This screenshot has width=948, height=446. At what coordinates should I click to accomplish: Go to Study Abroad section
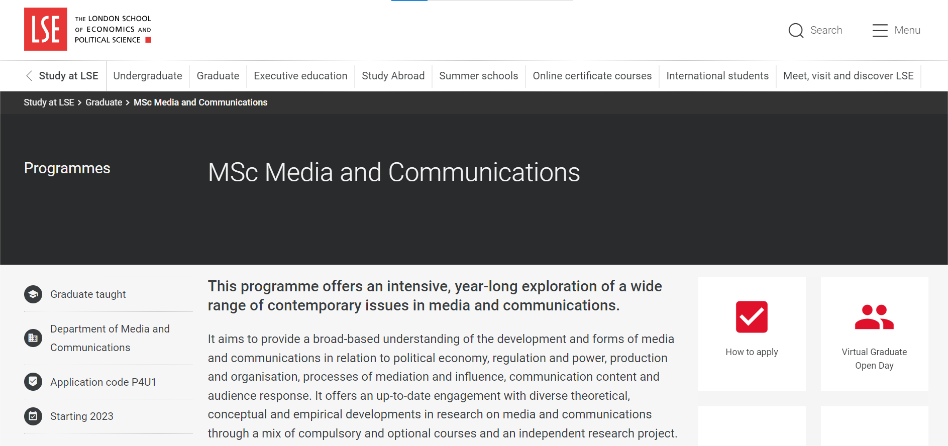click(x=393, y=76)
